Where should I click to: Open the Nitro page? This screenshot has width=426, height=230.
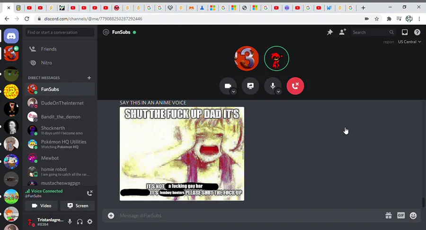click(x=60, y=63)
